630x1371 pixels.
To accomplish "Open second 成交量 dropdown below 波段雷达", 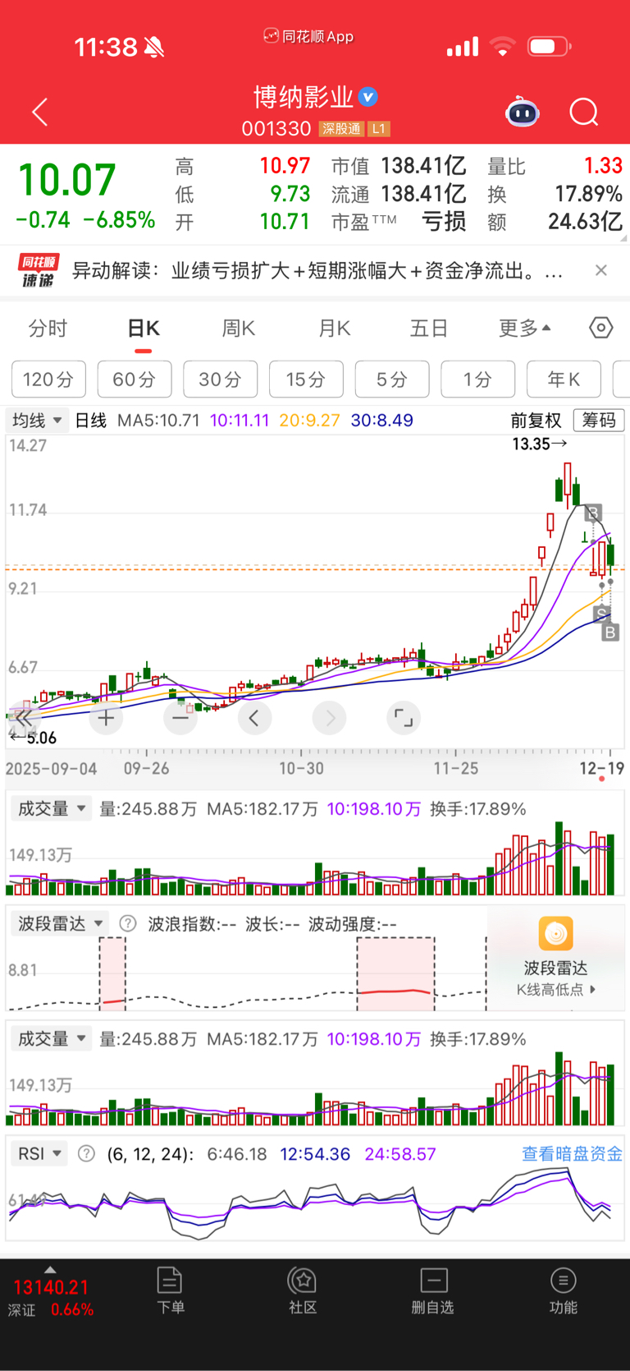I will 52,1038.
